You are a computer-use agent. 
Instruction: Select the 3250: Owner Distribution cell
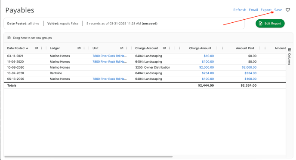[153, 67]
